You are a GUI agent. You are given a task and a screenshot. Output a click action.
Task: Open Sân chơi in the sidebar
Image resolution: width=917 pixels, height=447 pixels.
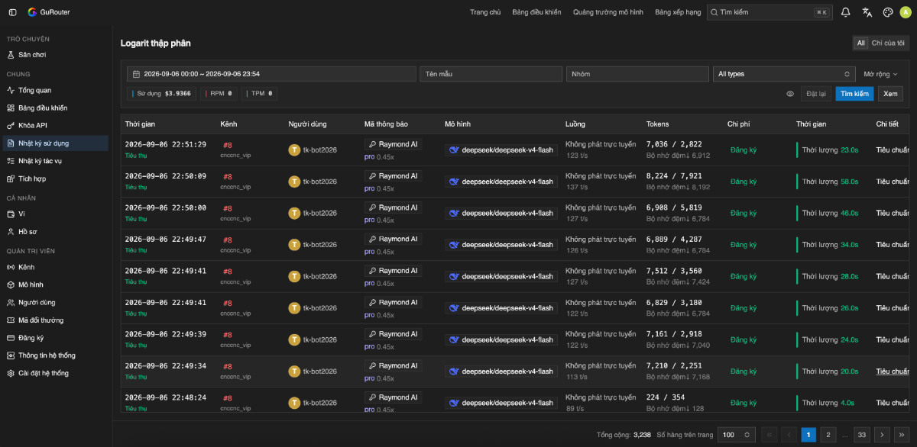(x=54, y=55)
